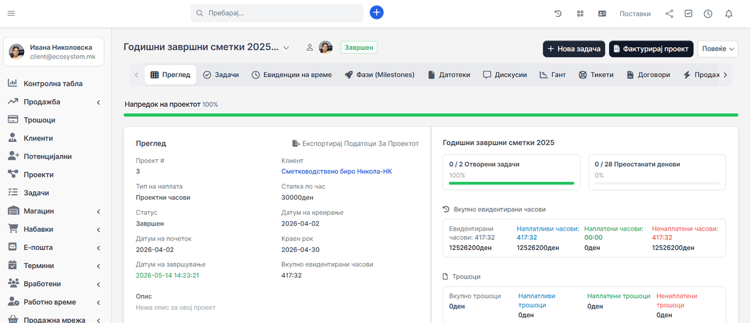Click the open tasks progress bar
Screen dimensions: 751x323
click(511, 183)
